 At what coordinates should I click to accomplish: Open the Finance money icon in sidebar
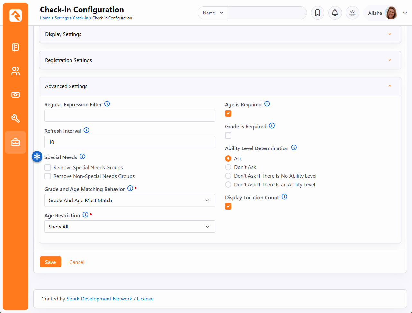tap(15, 95)
